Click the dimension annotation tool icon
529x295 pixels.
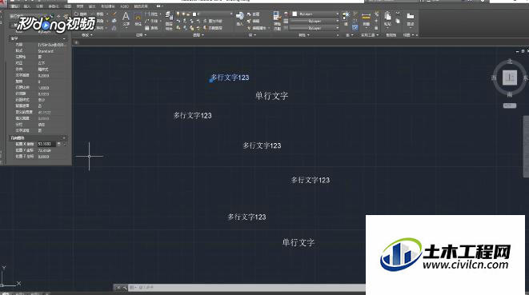point(138,18)
